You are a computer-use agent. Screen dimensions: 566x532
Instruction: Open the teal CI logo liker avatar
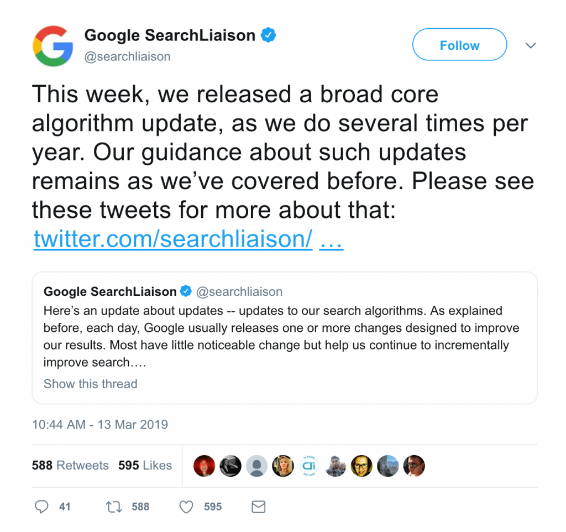tap(309, 466)
